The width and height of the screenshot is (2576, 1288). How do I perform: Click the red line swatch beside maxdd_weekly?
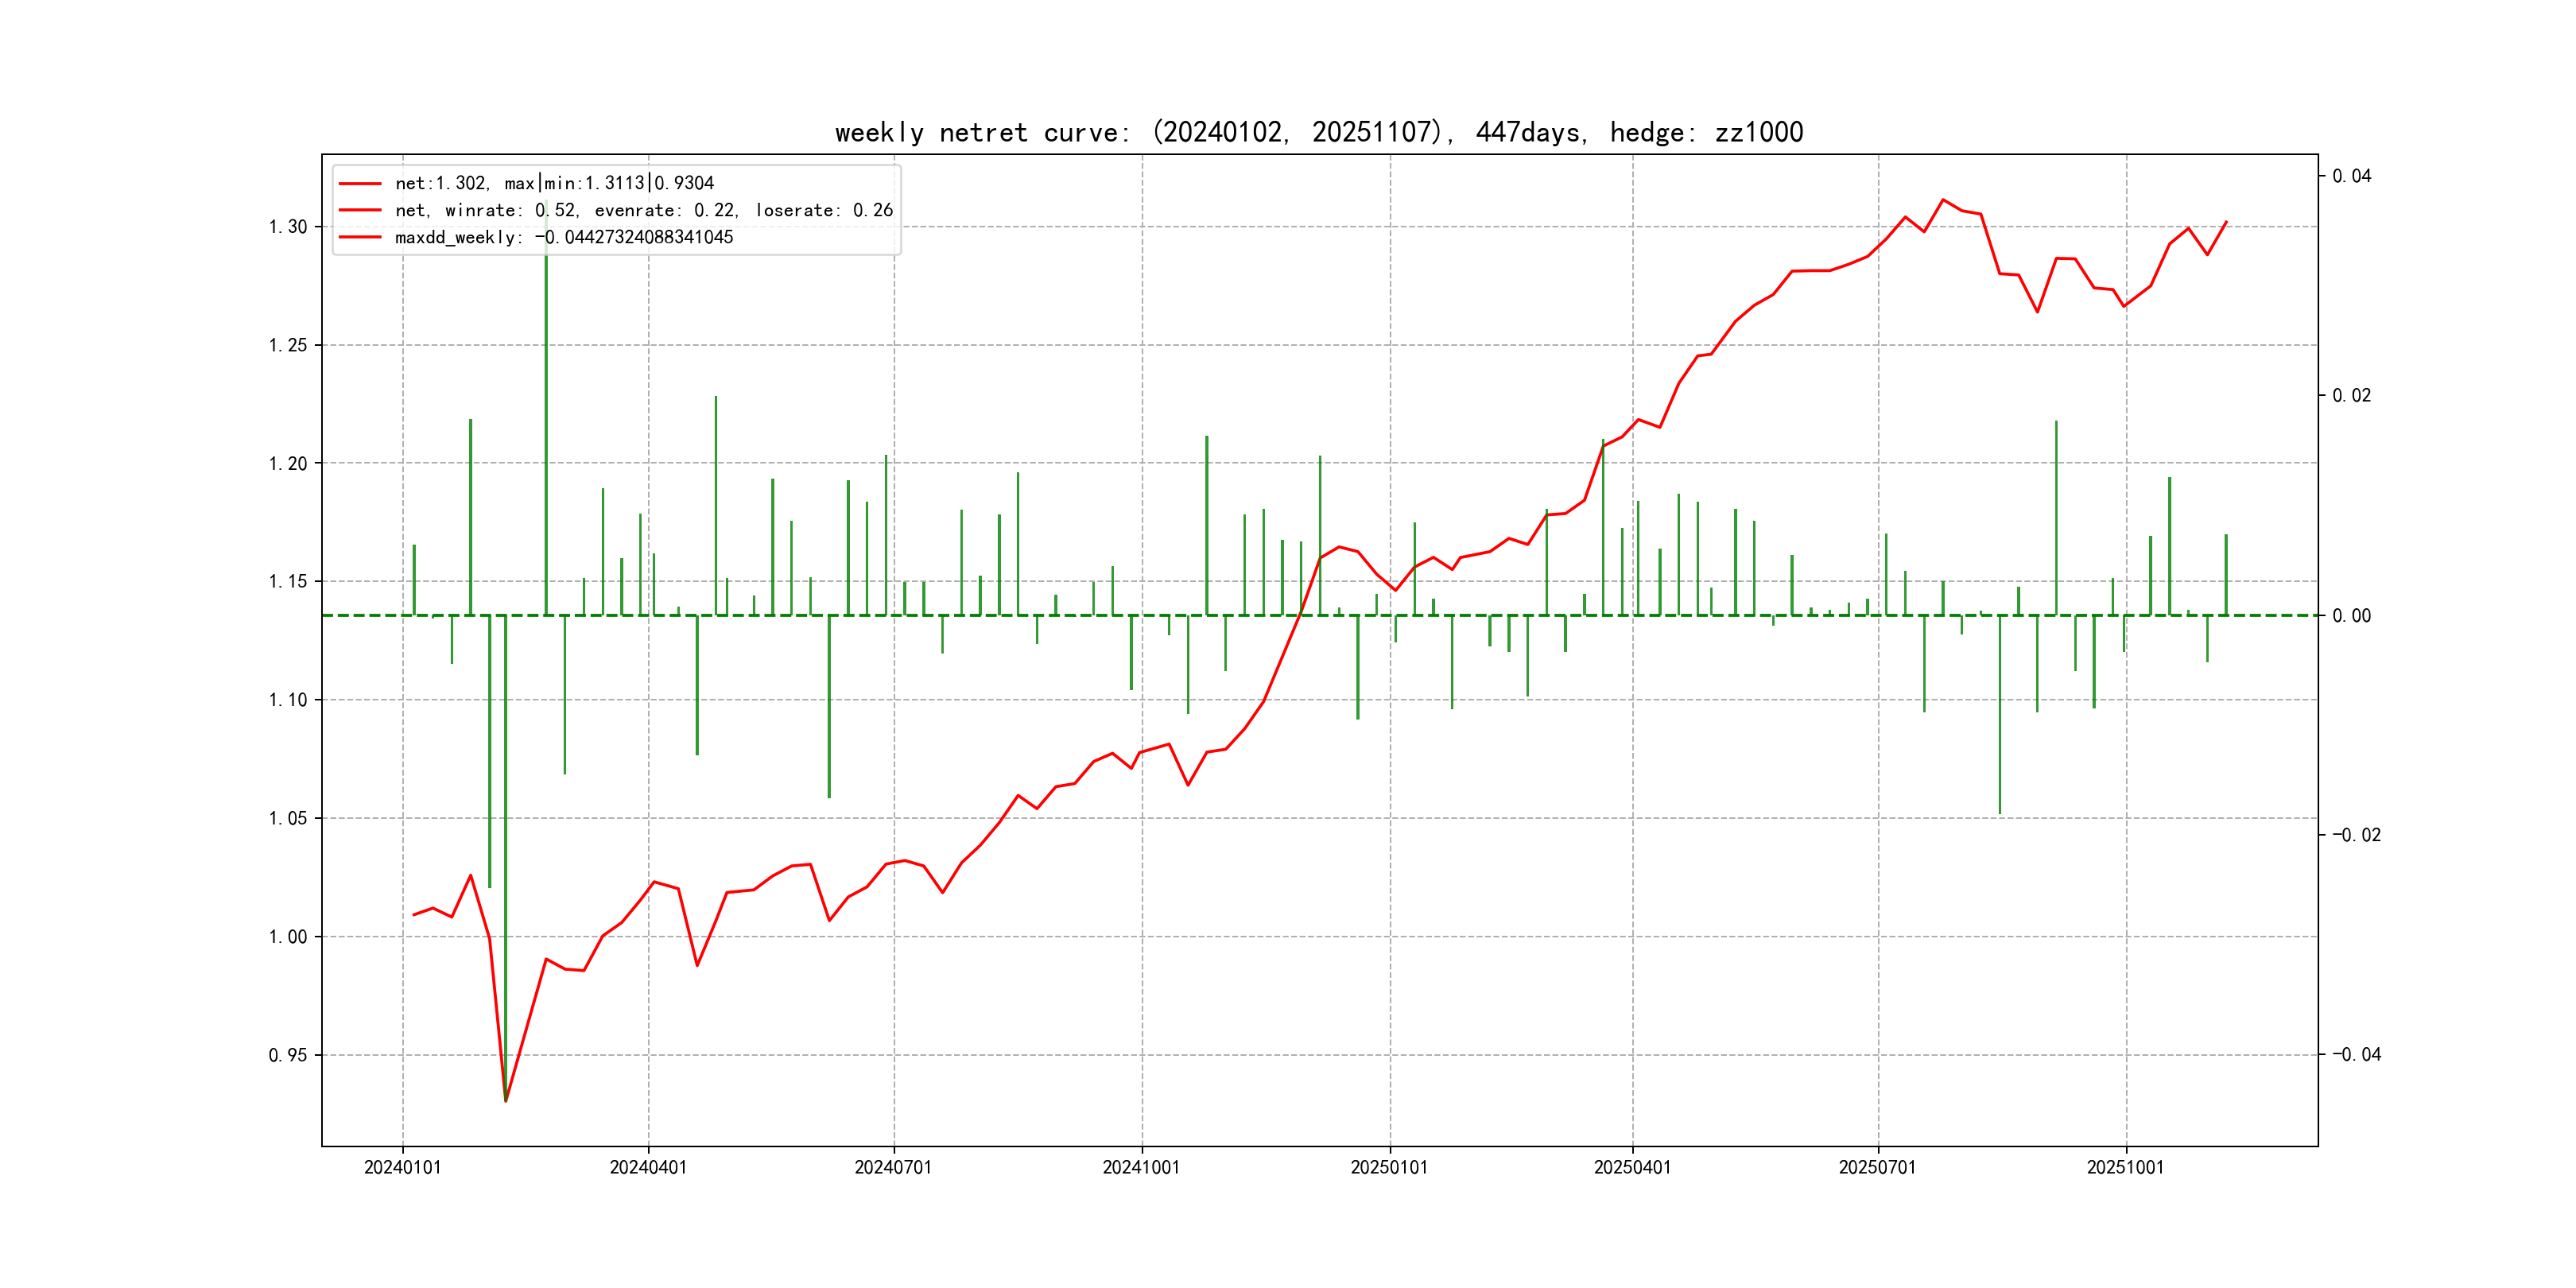pyautogui.click(x=360, y=237)
